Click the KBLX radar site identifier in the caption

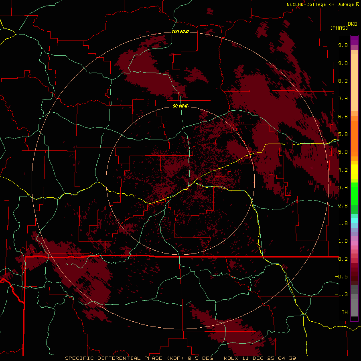tap(232, 358)
